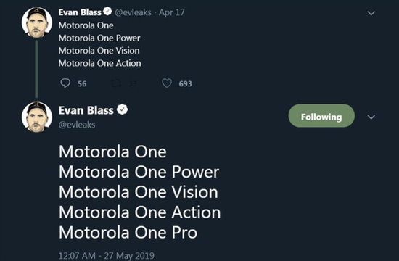Expand chevron menu on the Apr 17 tweet

coord(371,13)
